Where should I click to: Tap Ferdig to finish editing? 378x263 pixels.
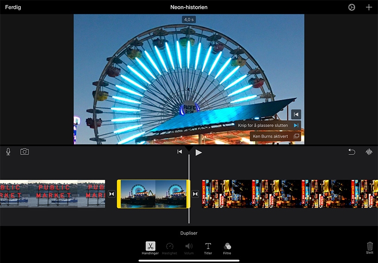13,7
